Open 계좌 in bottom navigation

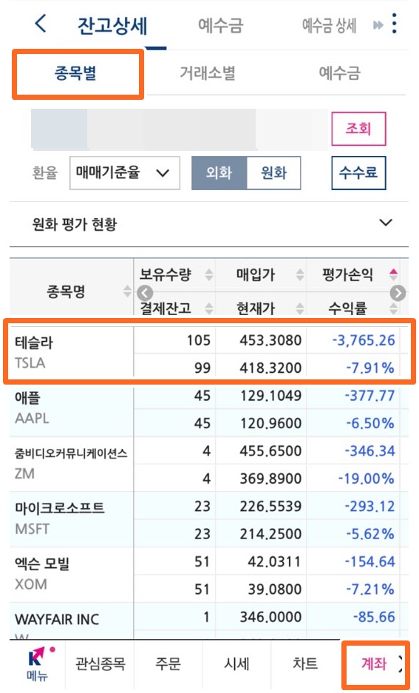coord(373,663)
